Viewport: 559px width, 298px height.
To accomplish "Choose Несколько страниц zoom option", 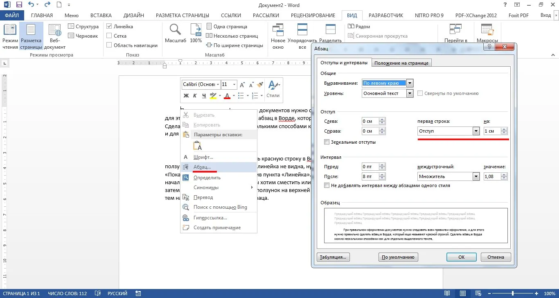I will point(232,36).
